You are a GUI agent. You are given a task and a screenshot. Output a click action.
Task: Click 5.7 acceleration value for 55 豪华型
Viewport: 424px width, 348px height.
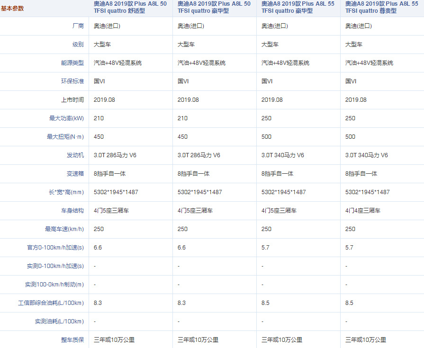[x=265, y=248]
